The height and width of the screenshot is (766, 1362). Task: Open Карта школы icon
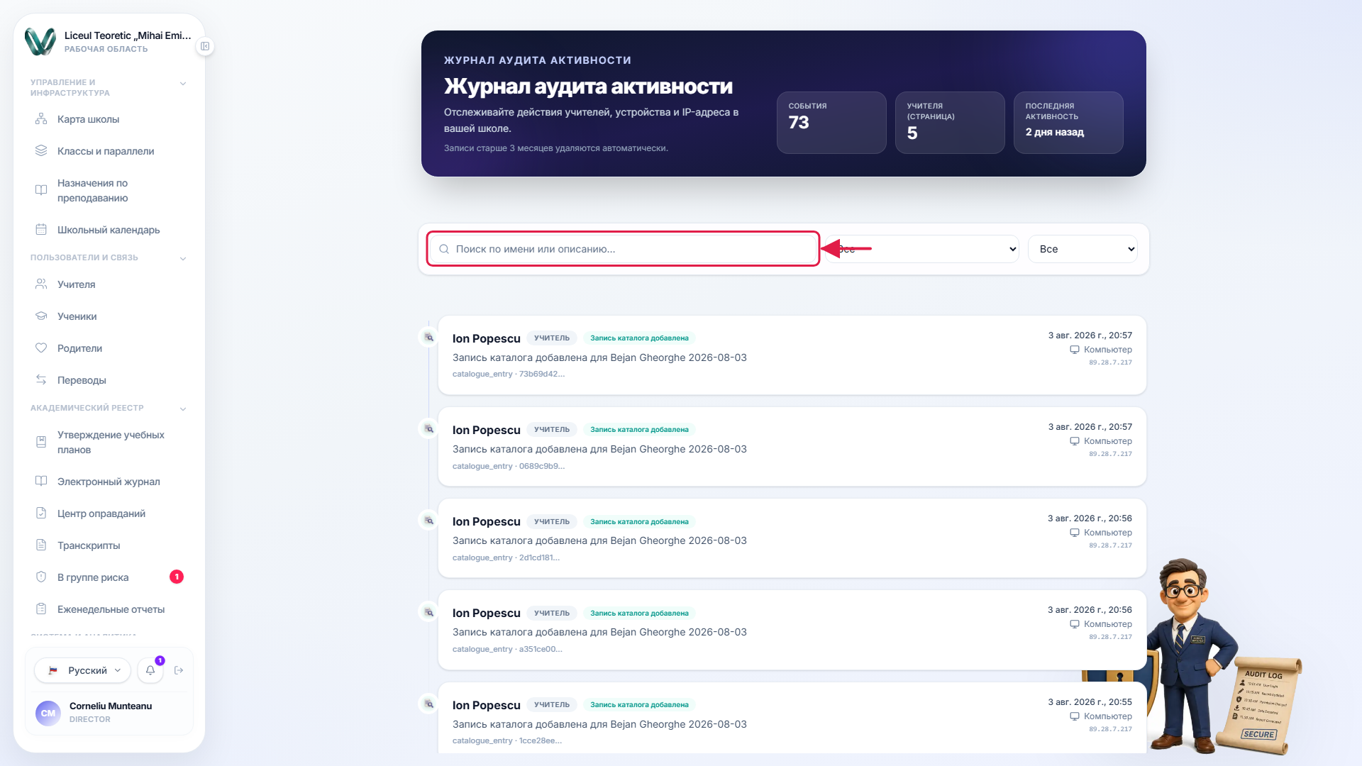click(x=41, y=119)
